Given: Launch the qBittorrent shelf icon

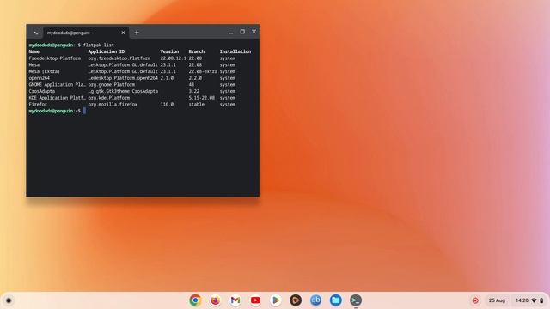Looking at the screenshot, I should coord(315,300).
